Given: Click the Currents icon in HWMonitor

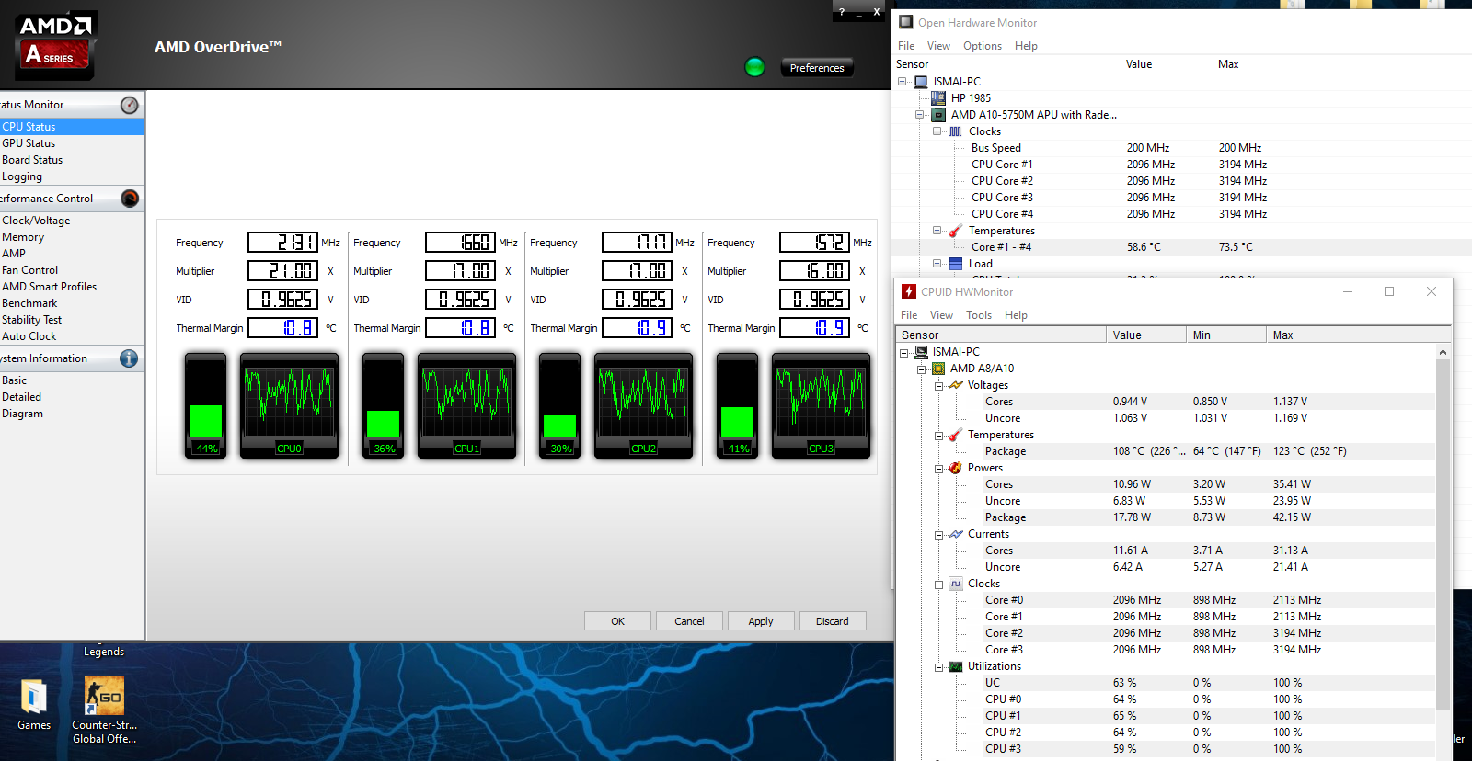Looking at the screenshot, I should [956, 534].
